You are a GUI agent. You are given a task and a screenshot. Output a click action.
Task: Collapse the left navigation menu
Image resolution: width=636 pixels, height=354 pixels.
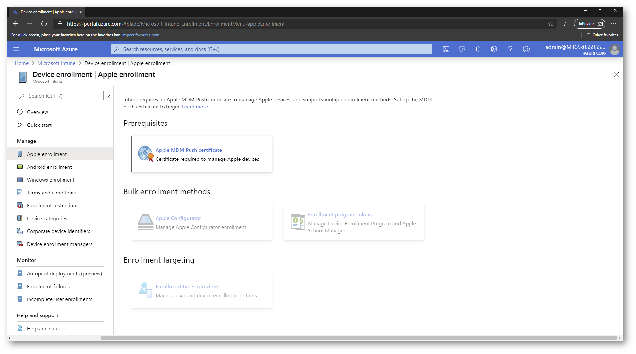[108, 96]
